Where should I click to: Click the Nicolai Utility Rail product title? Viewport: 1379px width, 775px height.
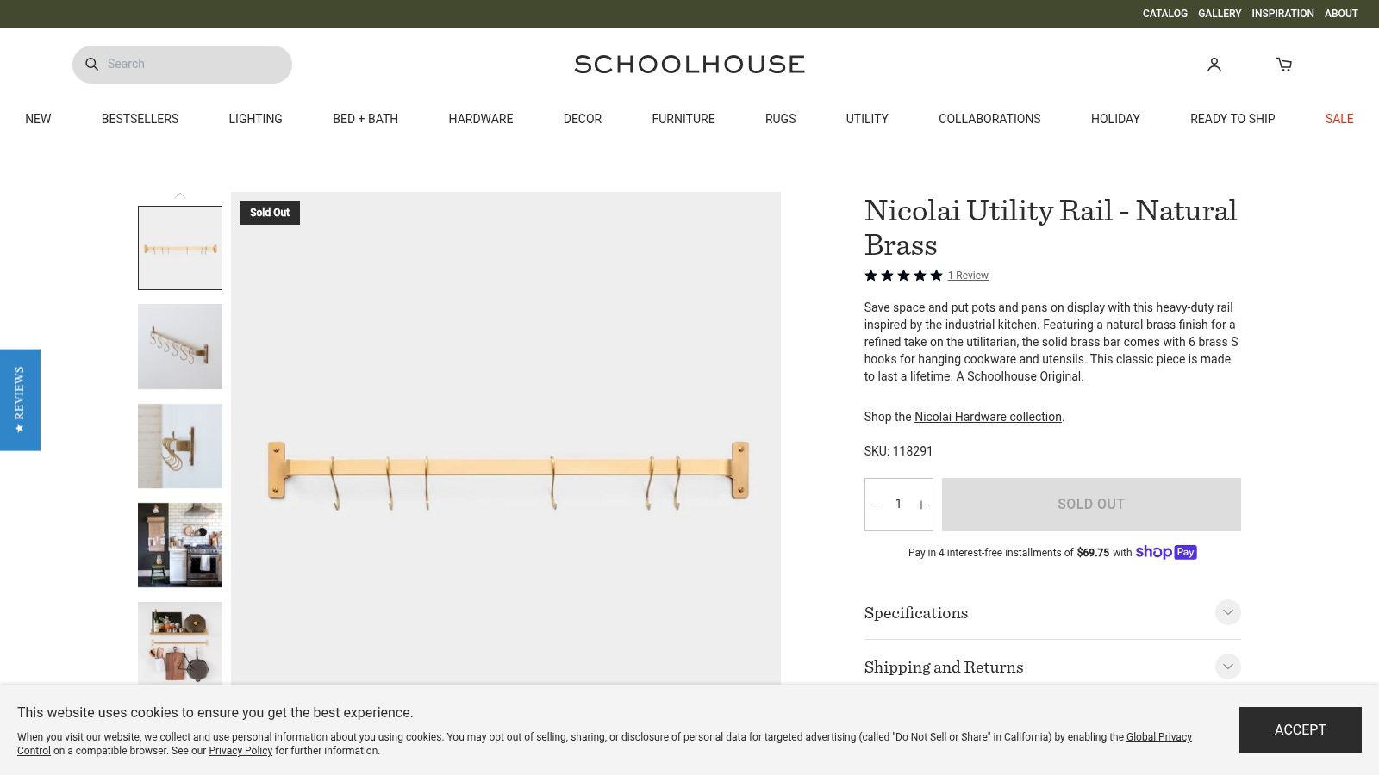[1051, 227]
